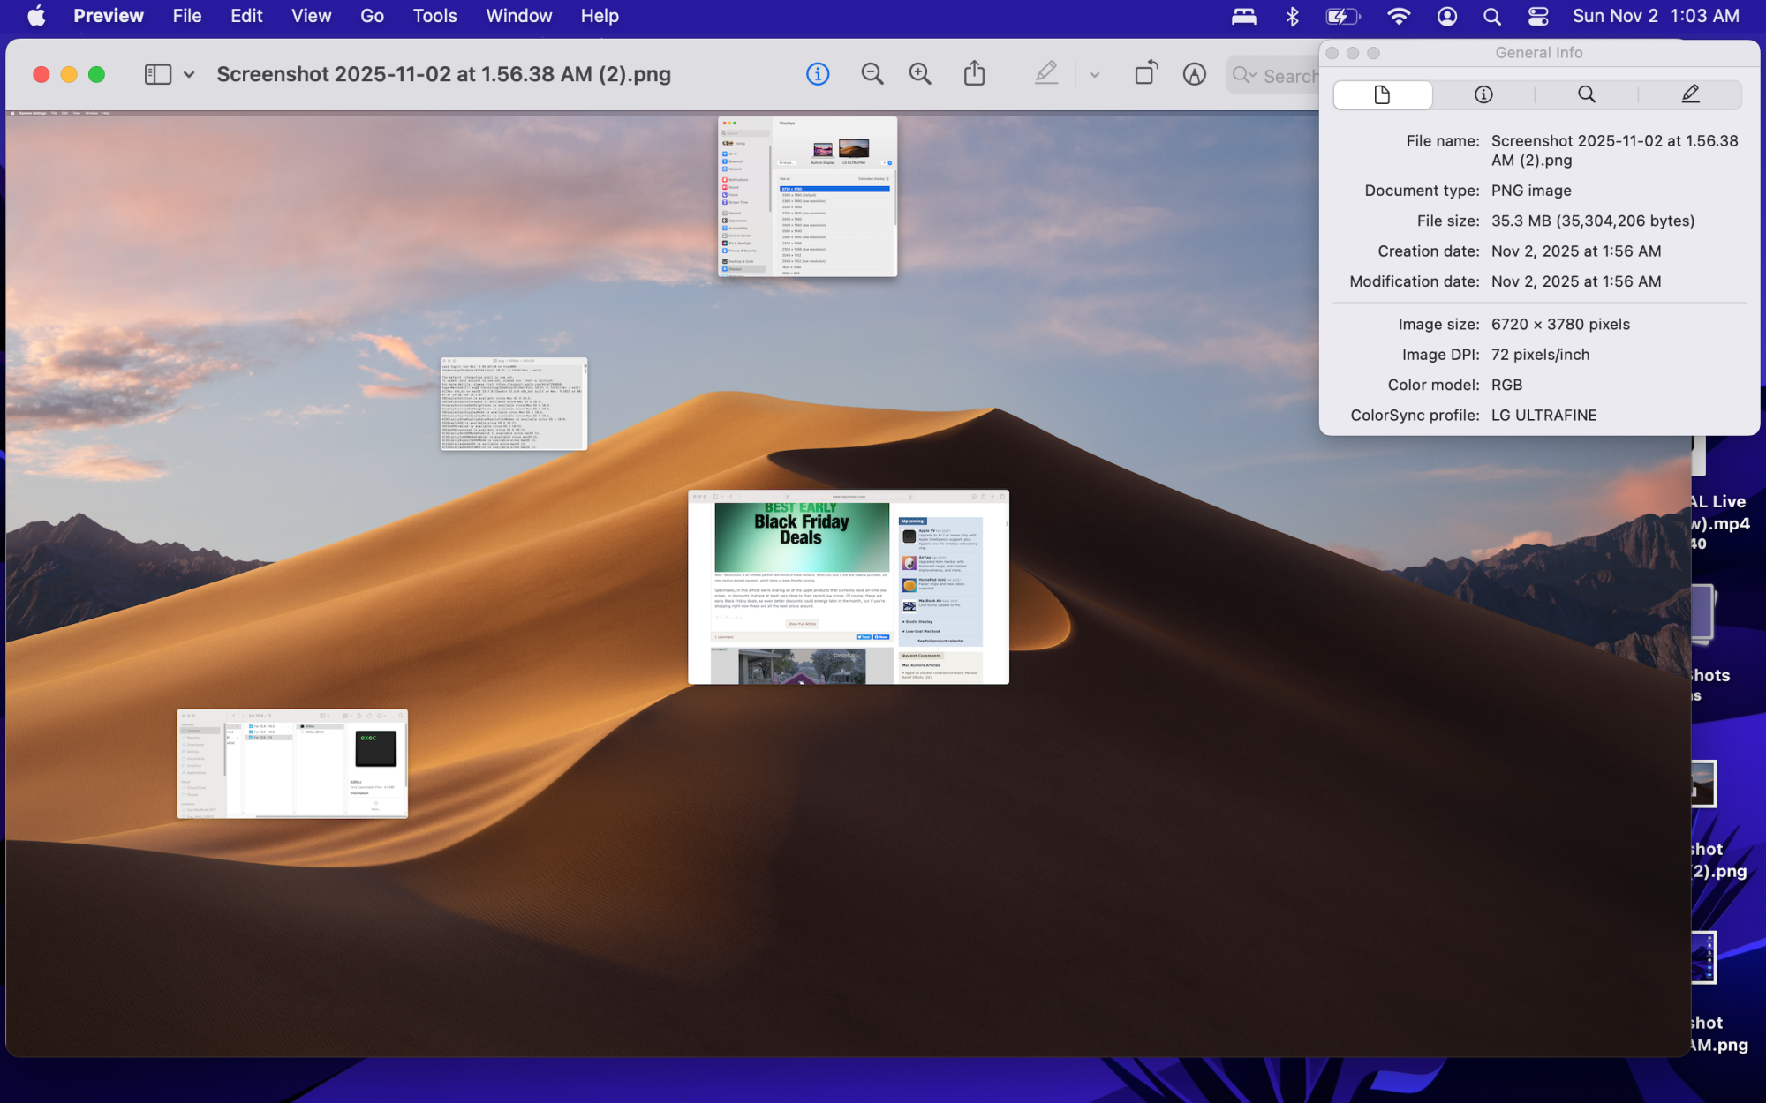This screenshot has height=1103, width=1766.
Task: Enable Control Center from the menu bar
Action: coord(1538,16)
